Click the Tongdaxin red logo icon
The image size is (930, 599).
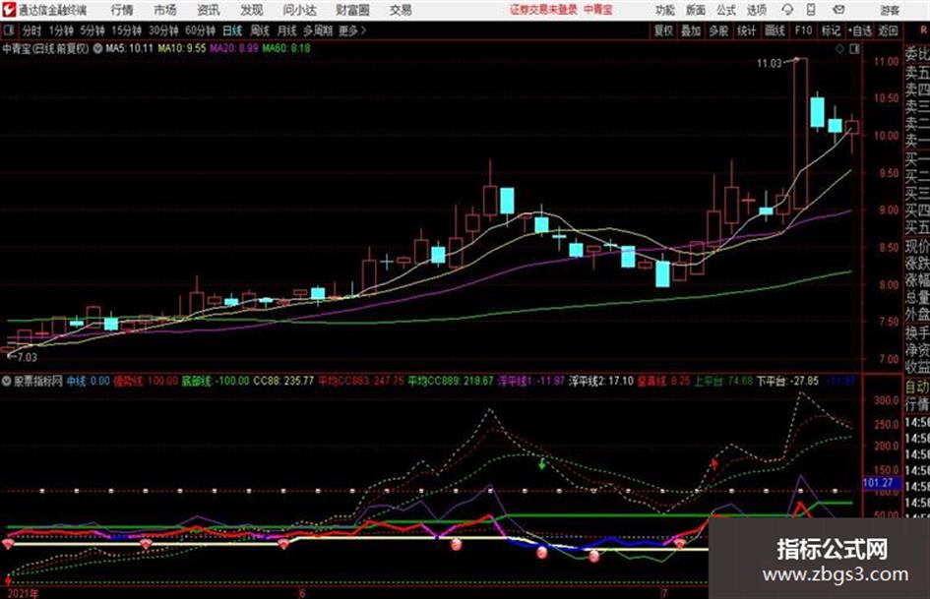[9, 10]
